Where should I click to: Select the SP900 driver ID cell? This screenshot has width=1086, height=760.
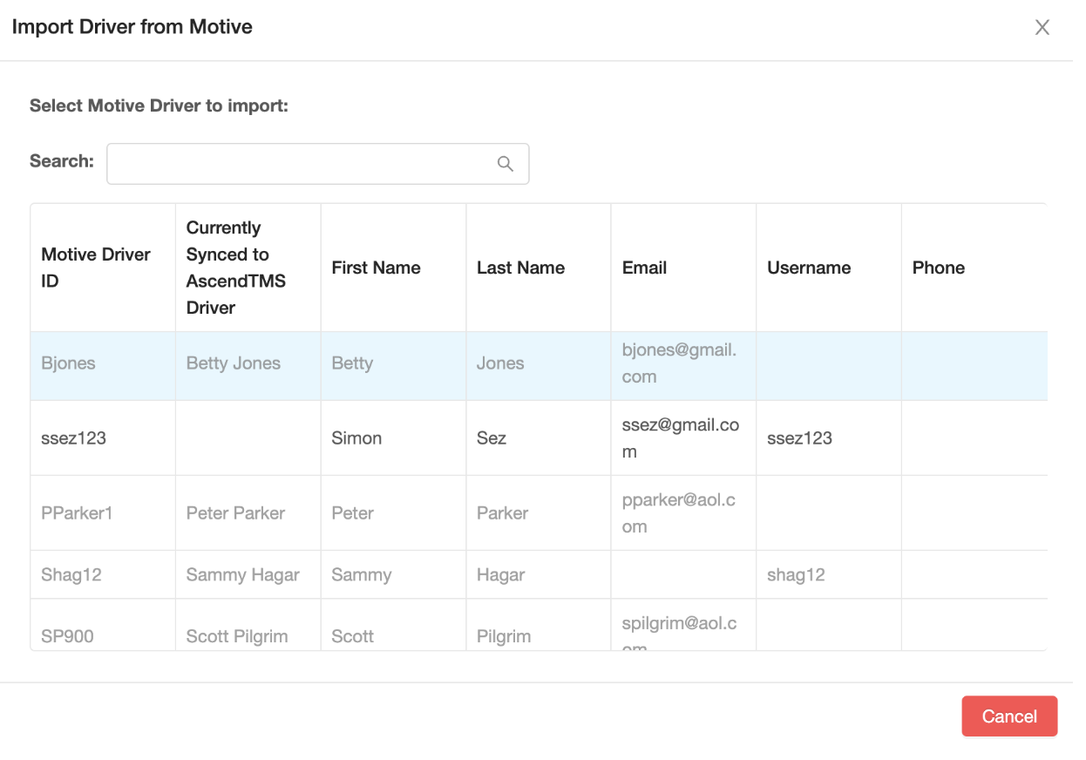(103, 626)
